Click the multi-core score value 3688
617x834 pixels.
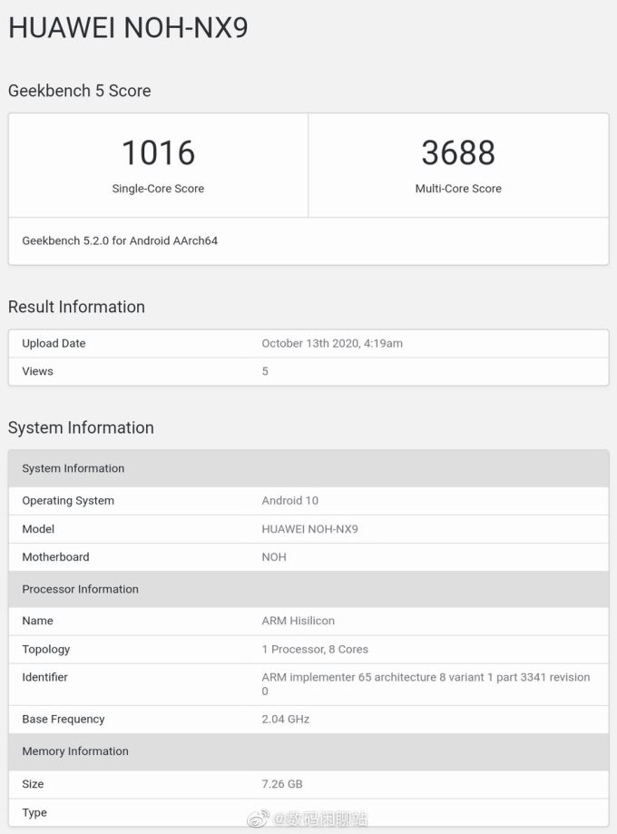pos(458,152)
